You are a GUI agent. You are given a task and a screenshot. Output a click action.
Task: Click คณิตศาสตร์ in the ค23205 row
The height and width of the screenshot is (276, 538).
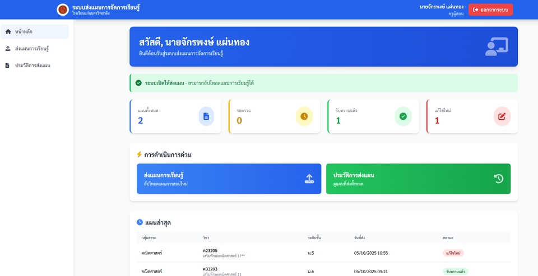(x=152, y=253)
